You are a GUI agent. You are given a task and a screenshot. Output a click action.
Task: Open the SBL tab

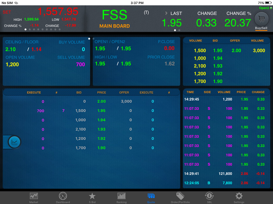point(209,198)
